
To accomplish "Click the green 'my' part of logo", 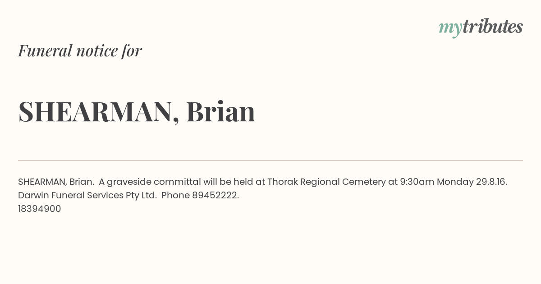I will click(450, 29).
